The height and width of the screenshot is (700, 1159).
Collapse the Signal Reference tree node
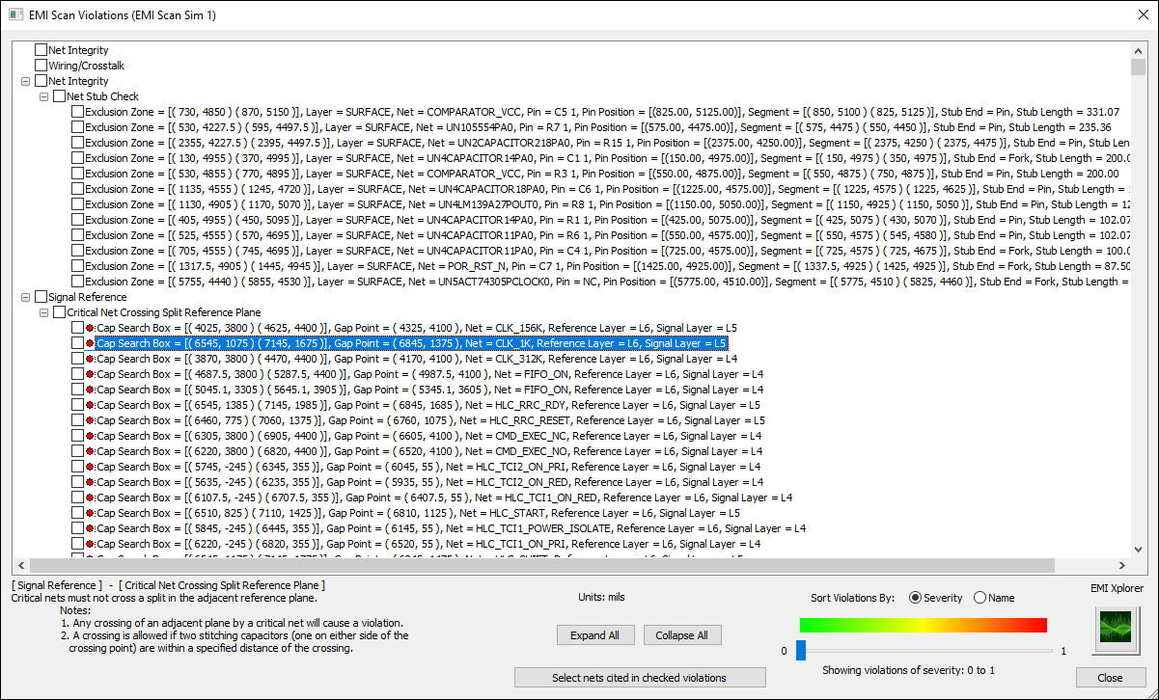point(26,296)
